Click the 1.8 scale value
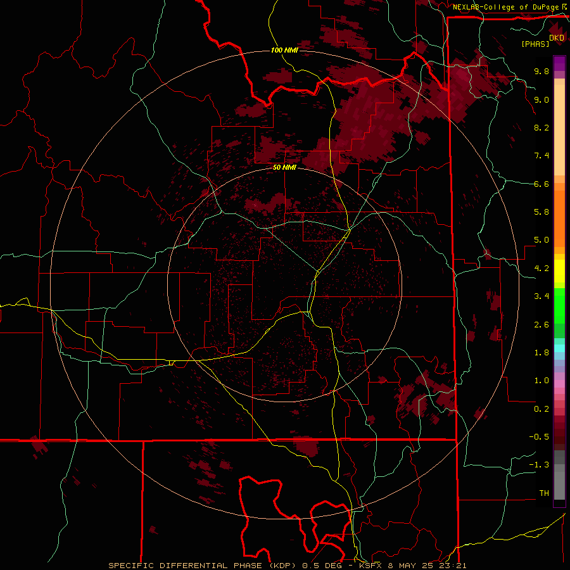The height and width of the screenshot is (570, 570). click(541, 353)
